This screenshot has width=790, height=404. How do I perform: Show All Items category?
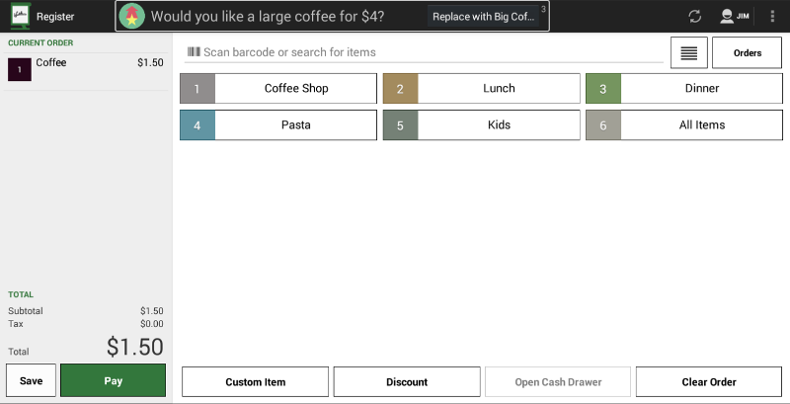coord(683,124)
